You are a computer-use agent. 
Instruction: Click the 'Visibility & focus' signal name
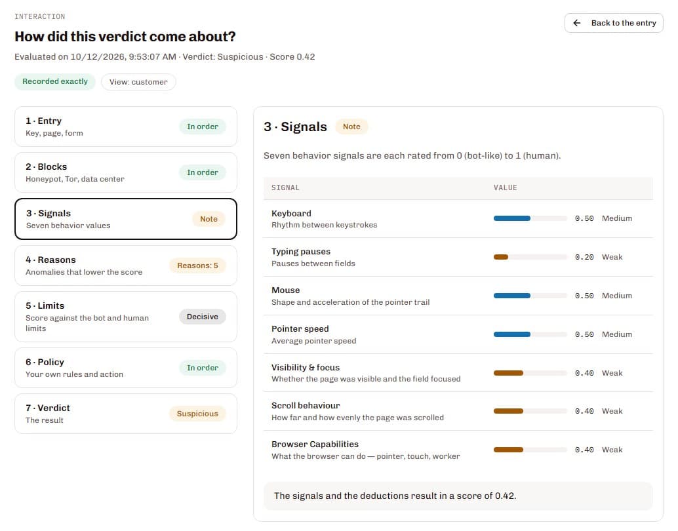coord(306,367)
